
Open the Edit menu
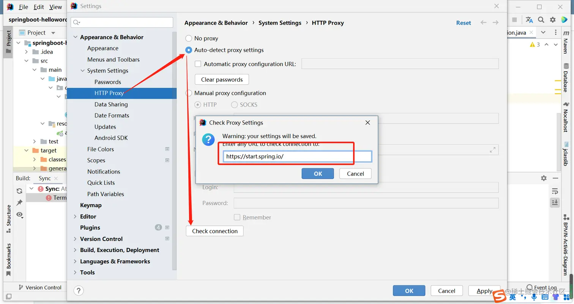point(39,7)
